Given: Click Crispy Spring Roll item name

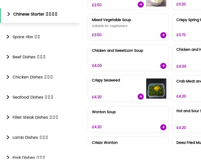Looking at the screenshot, I should (188, 20).
